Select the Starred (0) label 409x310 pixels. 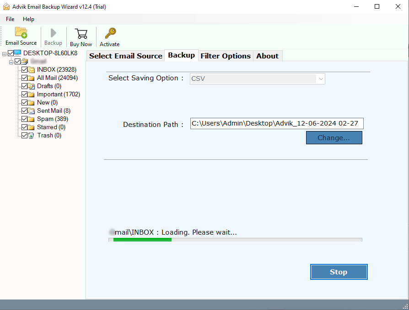[x=51, y=127]
